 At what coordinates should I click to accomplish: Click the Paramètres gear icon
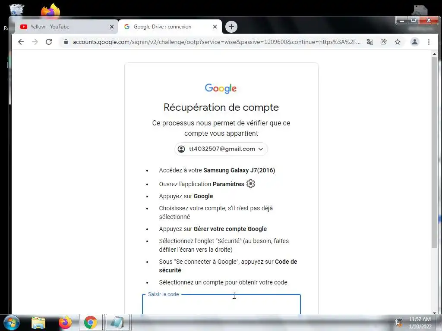pyautogui.click(x=251, y=184)
